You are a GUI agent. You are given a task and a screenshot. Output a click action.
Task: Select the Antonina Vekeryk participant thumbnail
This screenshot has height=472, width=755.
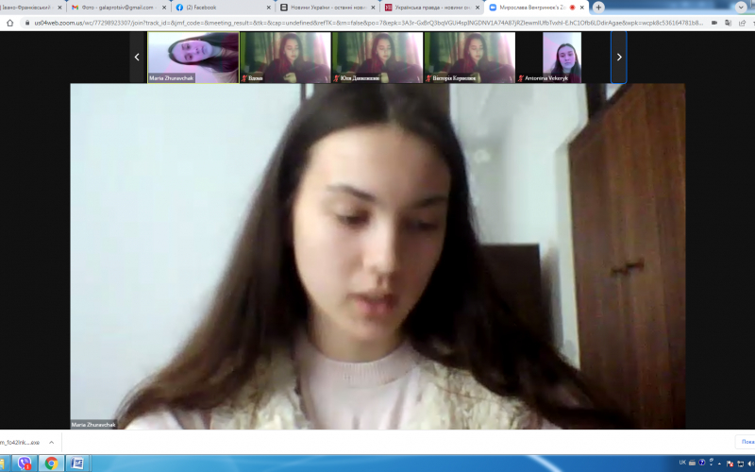click(x=562, y=58)
